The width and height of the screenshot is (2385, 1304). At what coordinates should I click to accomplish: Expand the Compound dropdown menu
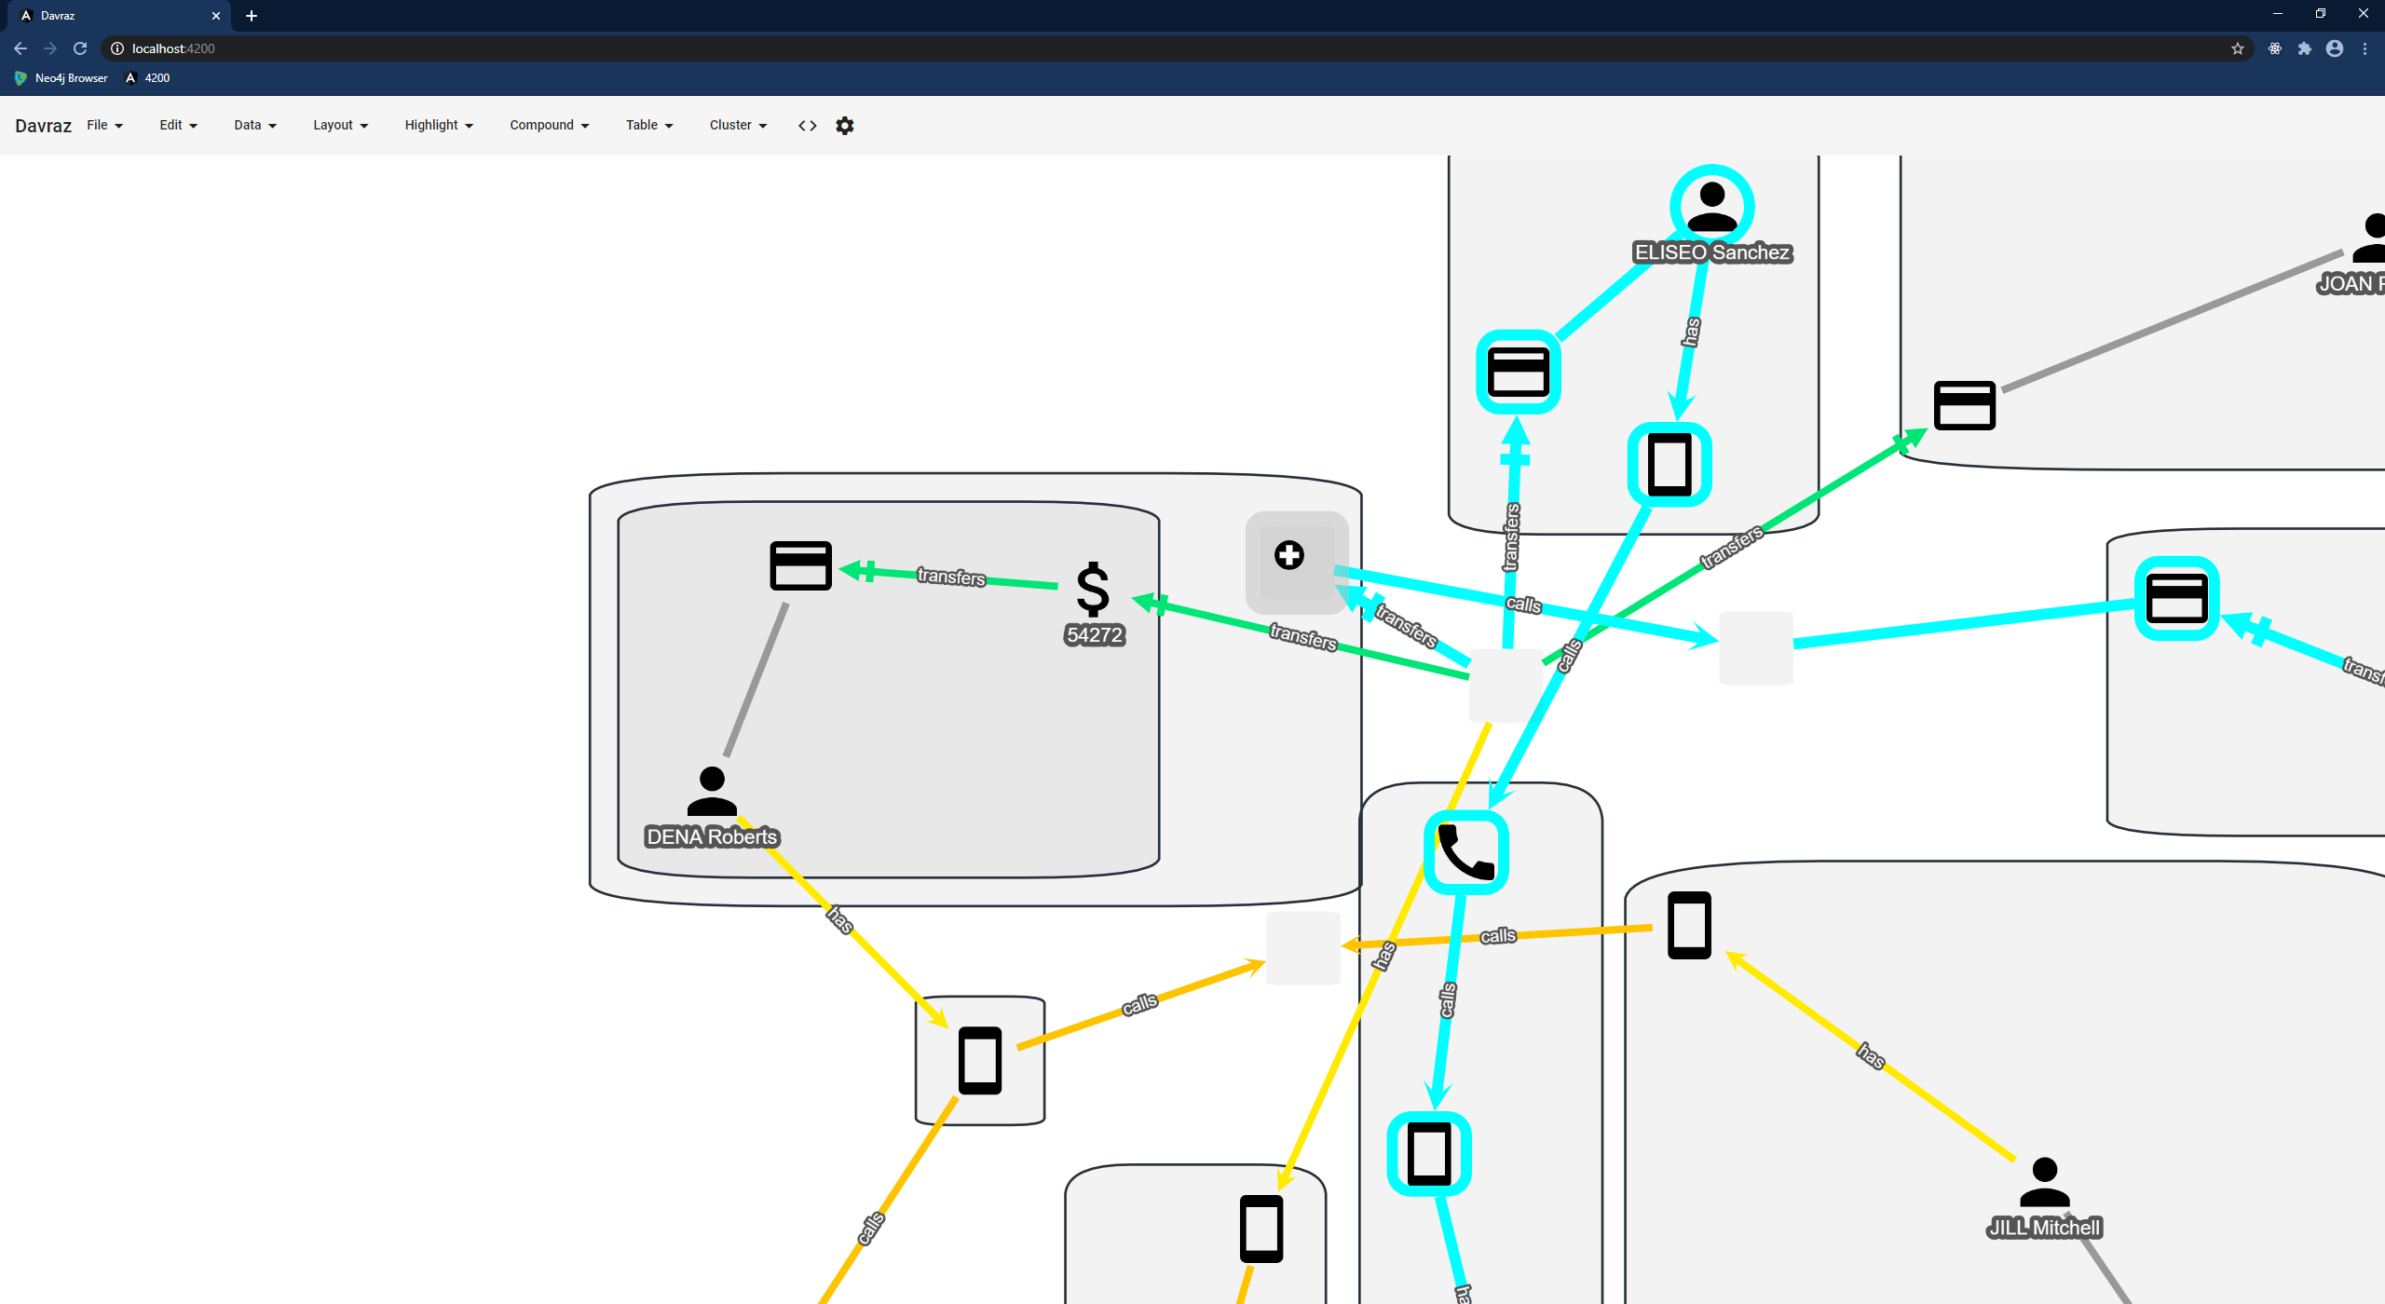pos(549,126)
